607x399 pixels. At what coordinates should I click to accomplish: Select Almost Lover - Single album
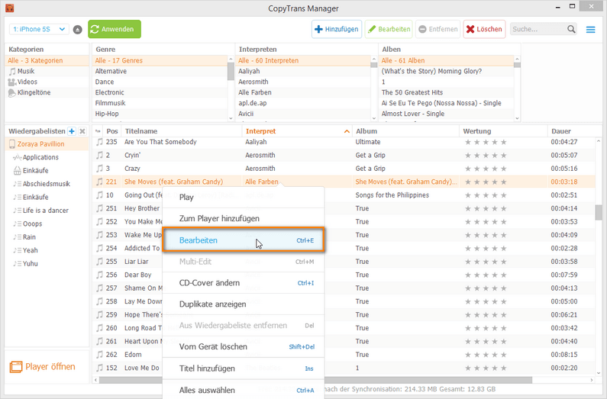(x=447, y=114)
